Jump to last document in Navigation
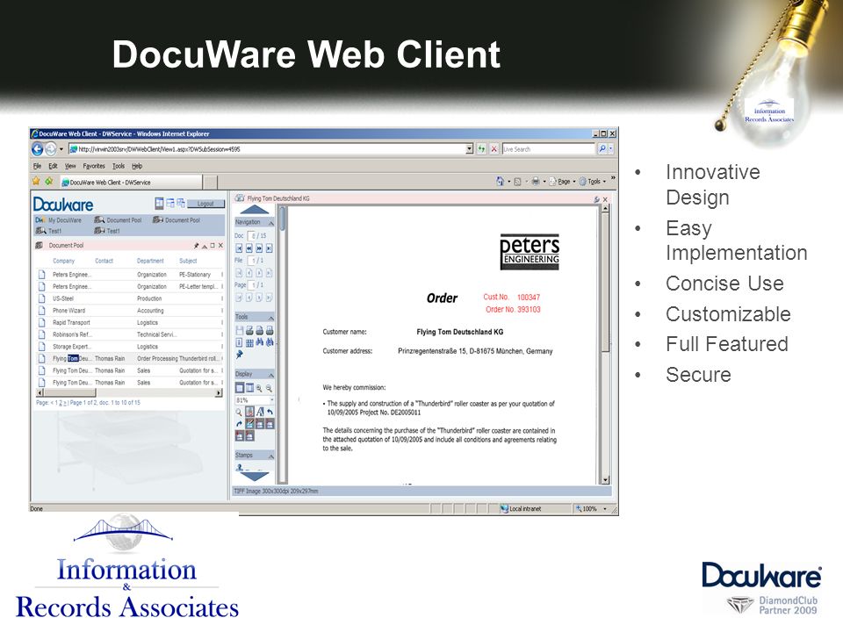 point(269,248)
